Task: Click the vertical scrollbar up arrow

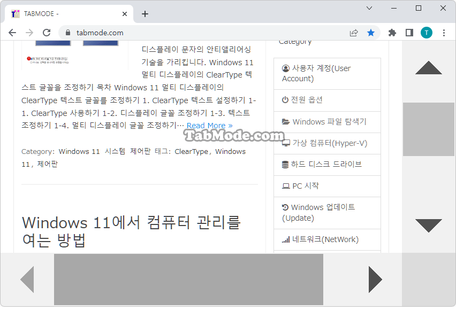Action: coord(429,68)
